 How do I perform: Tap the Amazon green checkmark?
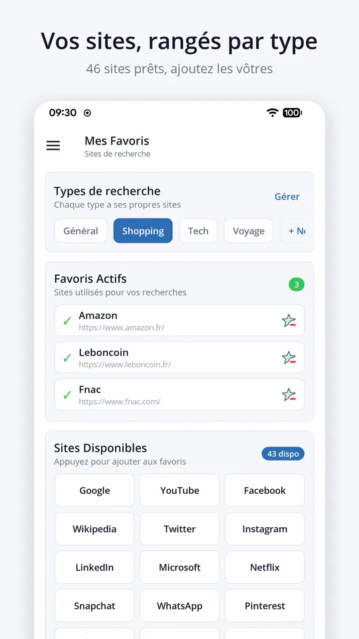pos(67,321)
